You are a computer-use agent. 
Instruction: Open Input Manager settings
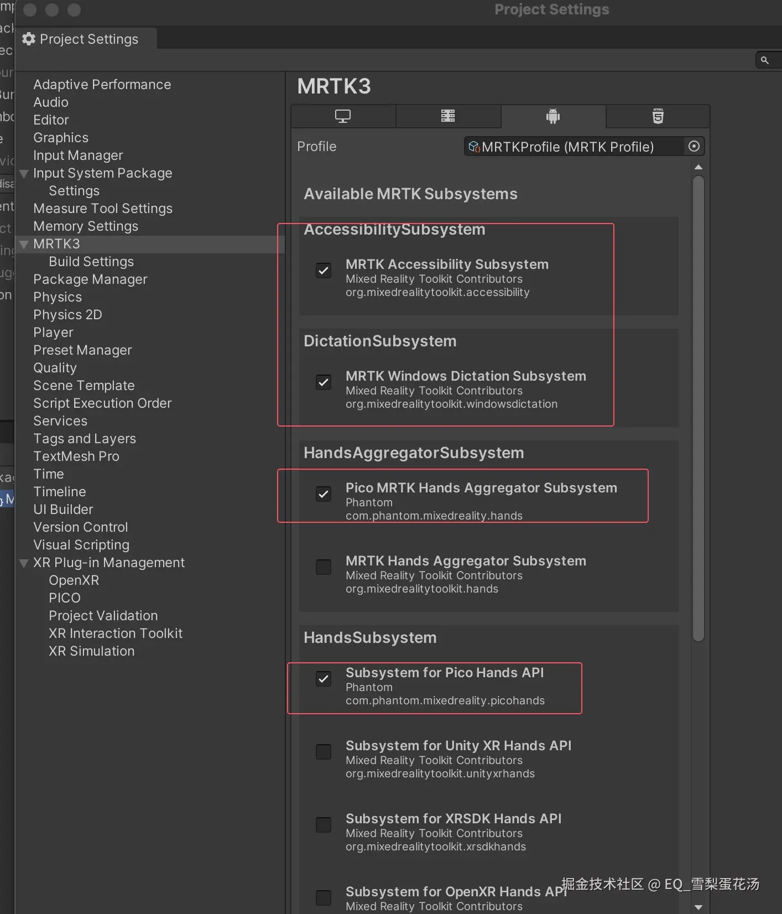tap(78, 155)
